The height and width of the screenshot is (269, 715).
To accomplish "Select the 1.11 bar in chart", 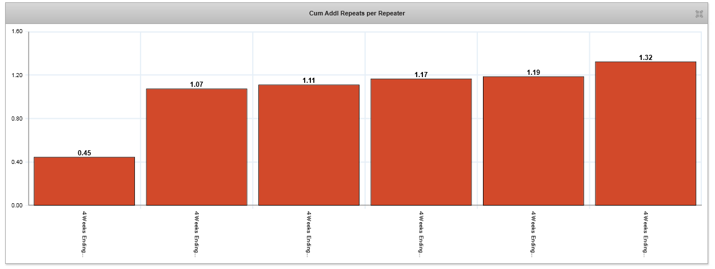I will [309, 145].
